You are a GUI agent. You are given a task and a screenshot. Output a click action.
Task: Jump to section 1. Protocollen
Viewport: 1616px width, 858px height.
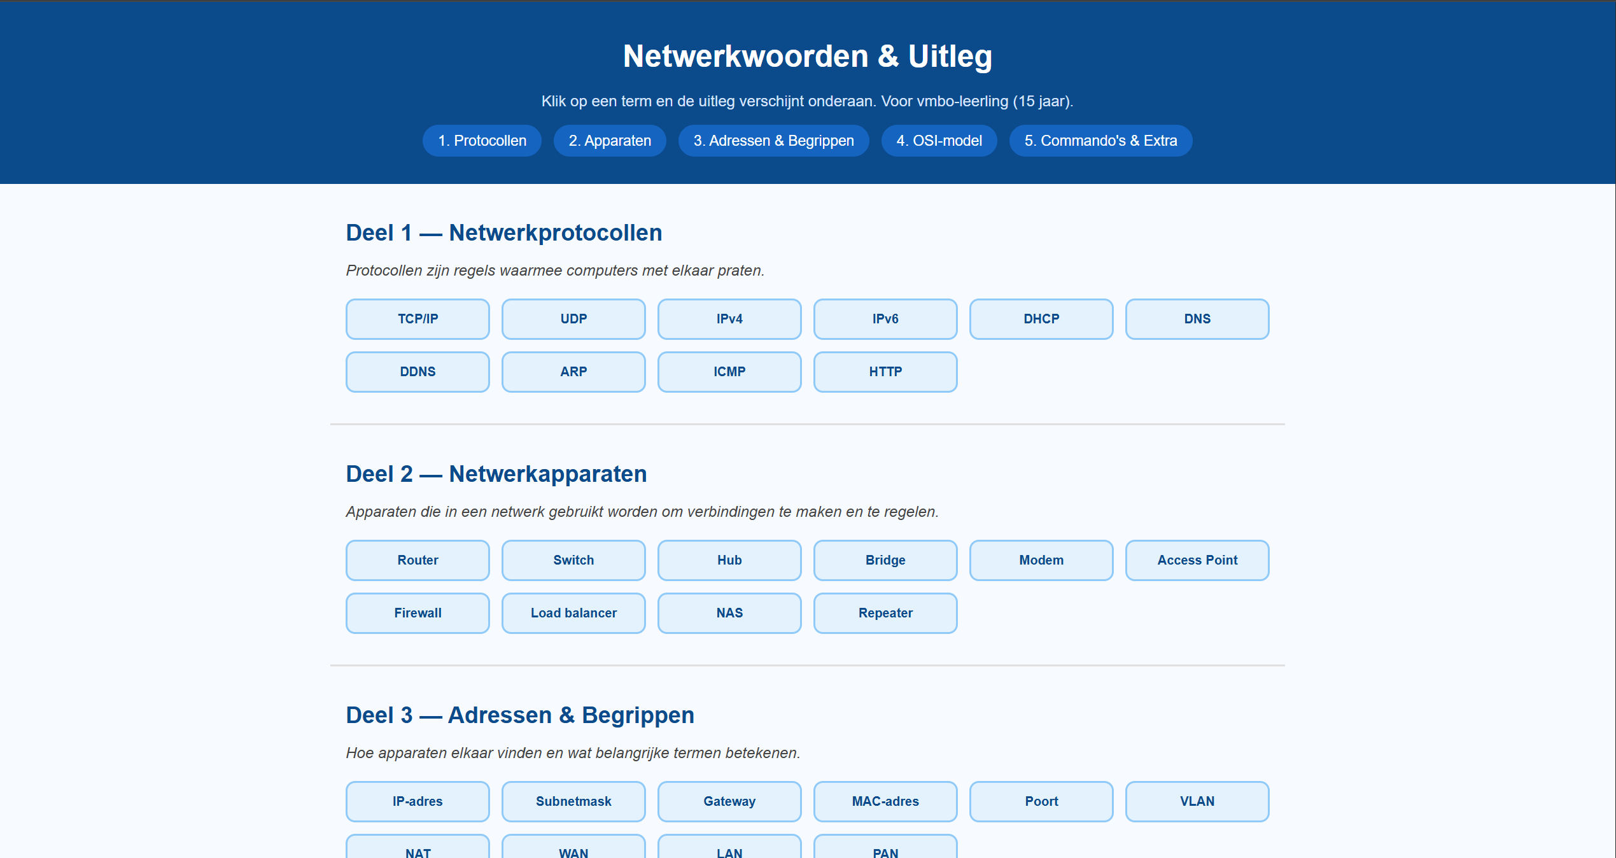click(482, 141)
